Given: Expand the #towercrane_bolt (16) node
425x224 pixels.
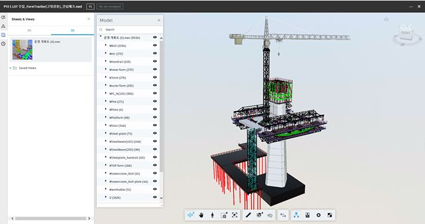Looking at the screenshot, I should [x=106, y=173].
